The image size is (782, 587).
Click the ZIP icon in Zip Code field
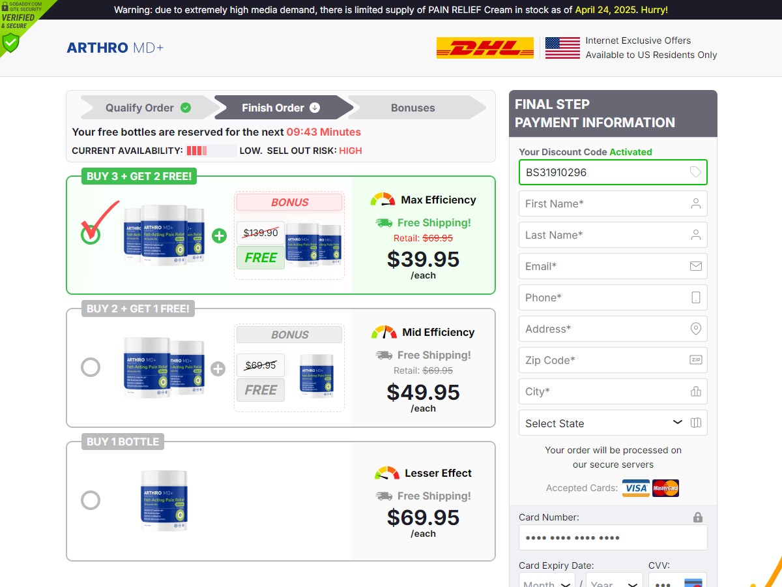696,360
